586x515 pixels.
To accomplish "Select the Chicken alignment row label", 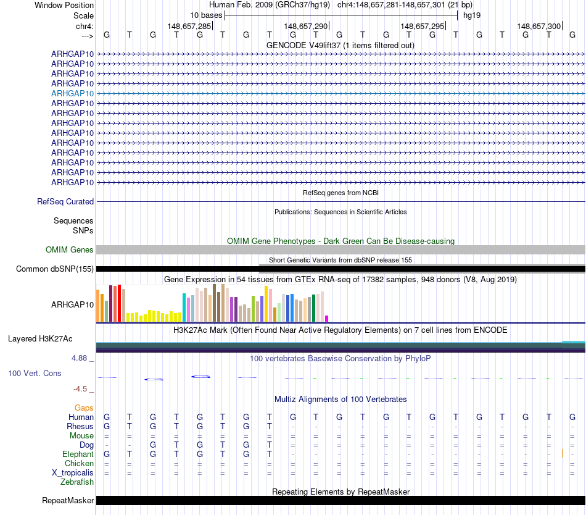I will click(x=79, y=463).
